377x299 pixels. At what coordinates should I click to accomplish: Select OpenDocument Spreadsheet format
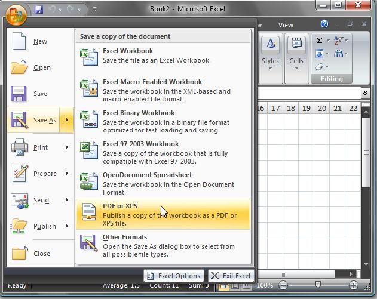click(163, 183)
